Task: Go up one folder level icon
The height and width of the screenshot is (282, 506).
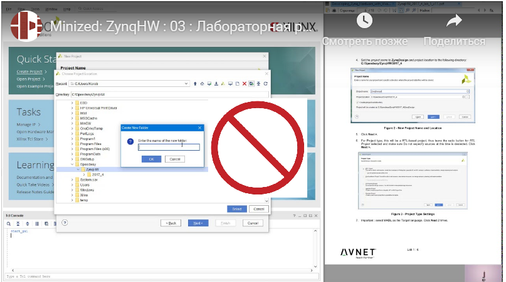Action: (194, 83)
